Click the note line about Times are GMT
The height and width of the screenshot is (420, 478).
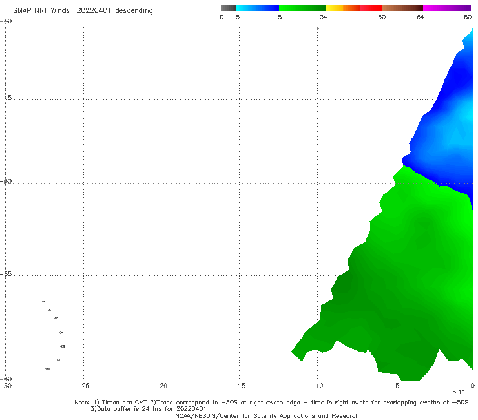coord(271,403)
